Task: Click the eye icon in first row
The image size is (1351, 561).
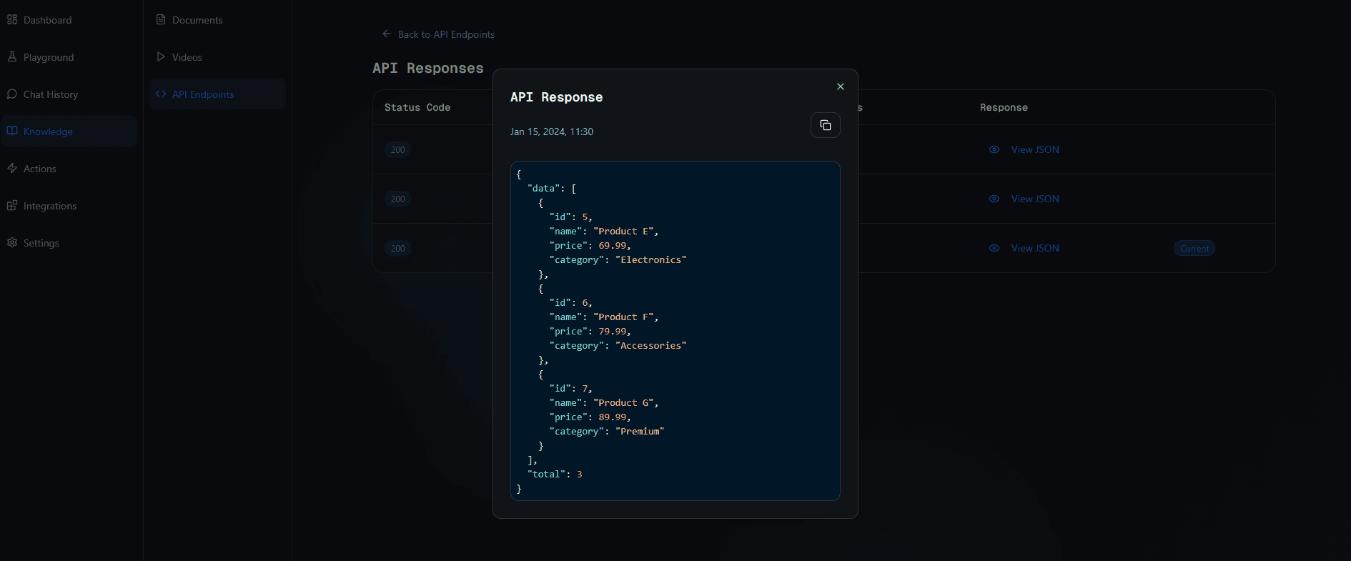Action: (x=994, y=149)
